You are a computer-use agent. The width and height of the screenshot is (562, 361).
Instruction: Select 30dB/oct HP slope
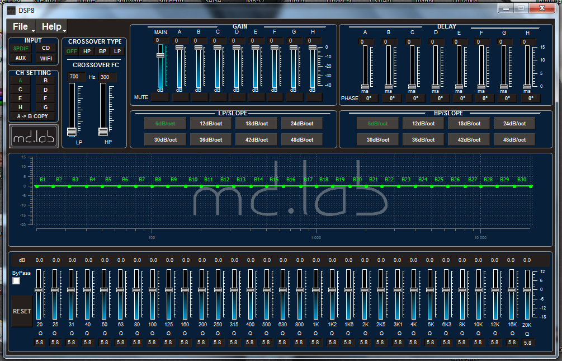(x=378, y=139)
